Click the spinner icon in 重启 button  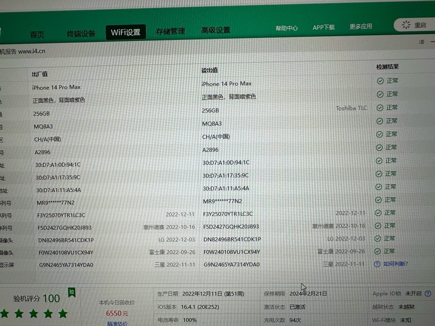point(406,25)
